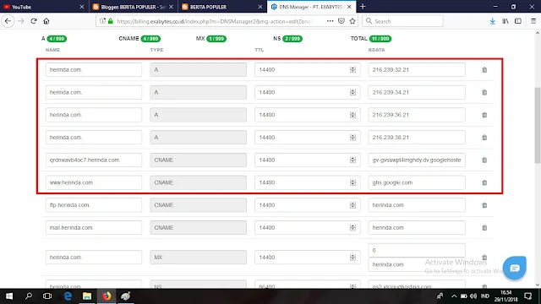Adjust TTL stepper for ftp.herinda.com record
Screen dimensions: 541x304
click(352, 205)
